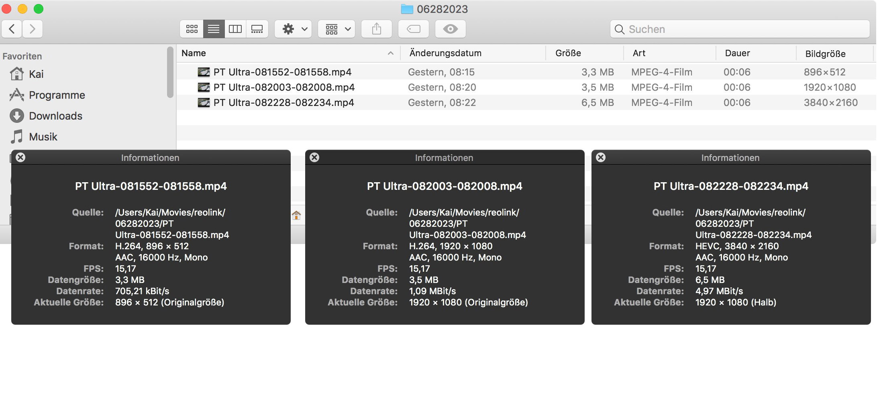This screenshot has width=881, height=411.
Task: Switch to gallery/cover flow view
Action: 257,29
